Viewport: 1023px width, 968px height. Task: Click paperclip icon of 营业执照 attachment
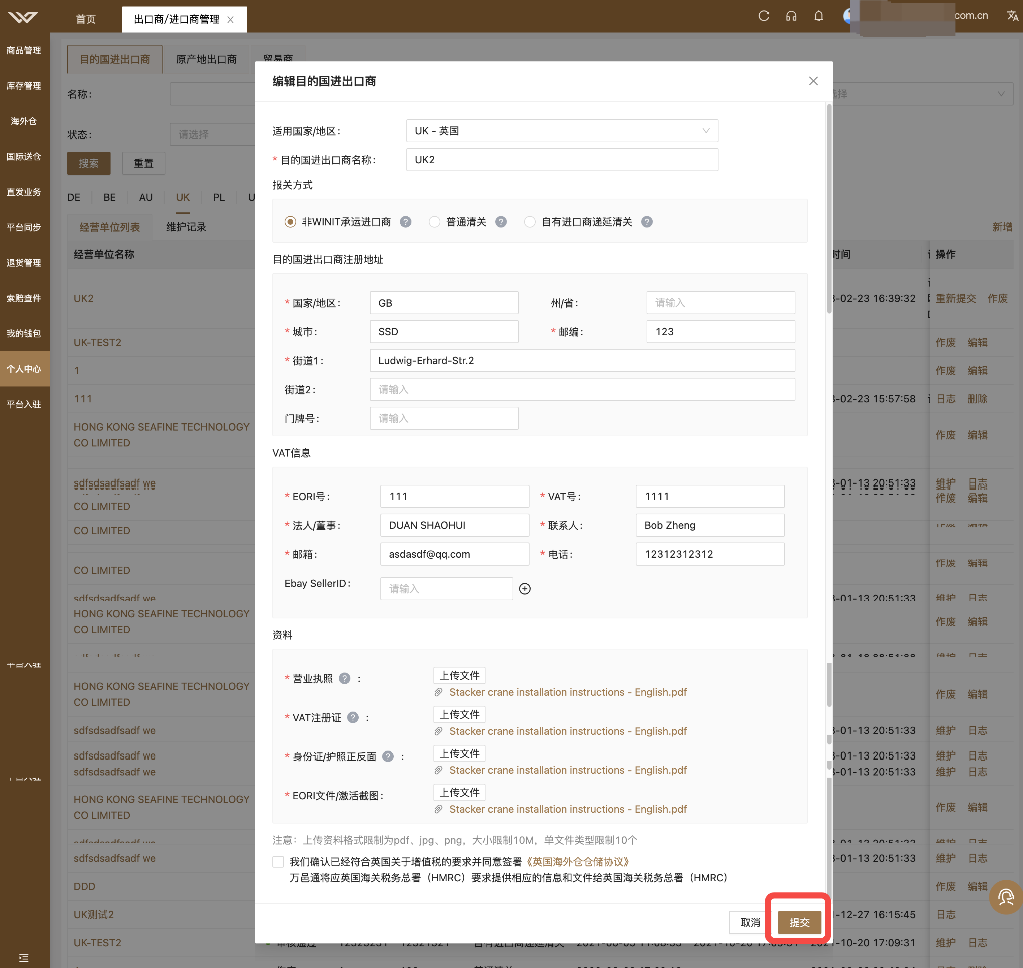point(438,692)
